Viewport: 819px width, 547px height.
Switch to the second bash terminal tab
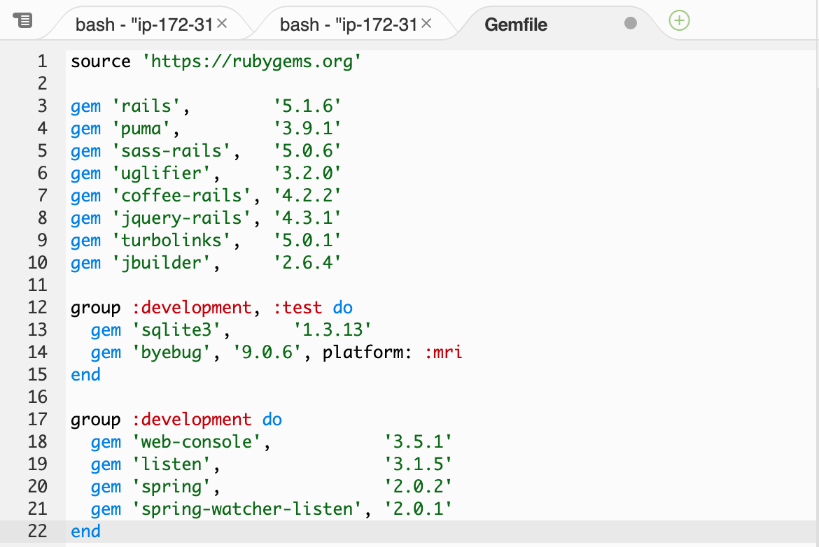tap(349, 24)
